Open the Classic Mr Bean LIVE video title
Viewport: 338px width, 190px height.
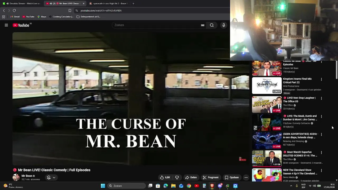[x=300, y=63]
